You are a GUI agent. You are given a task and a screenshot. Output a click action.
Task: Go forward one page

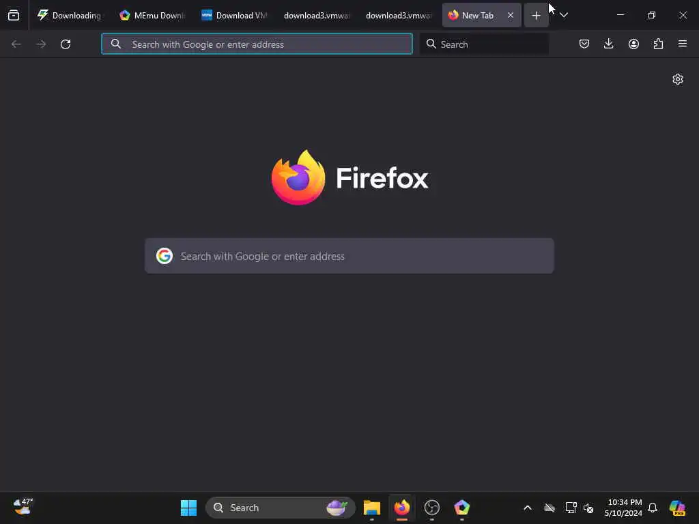point(41,44)
